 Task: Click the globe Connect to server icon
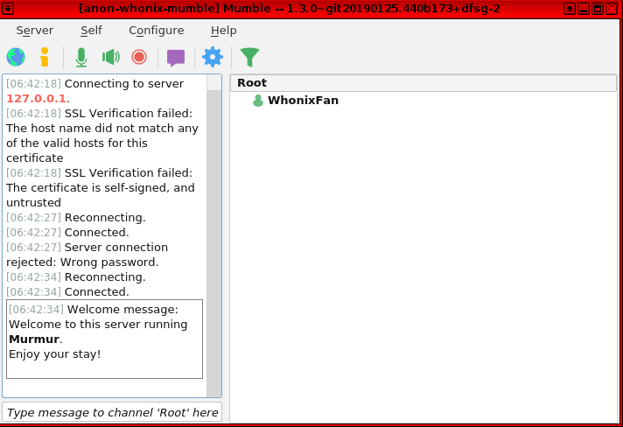(16, 58)
